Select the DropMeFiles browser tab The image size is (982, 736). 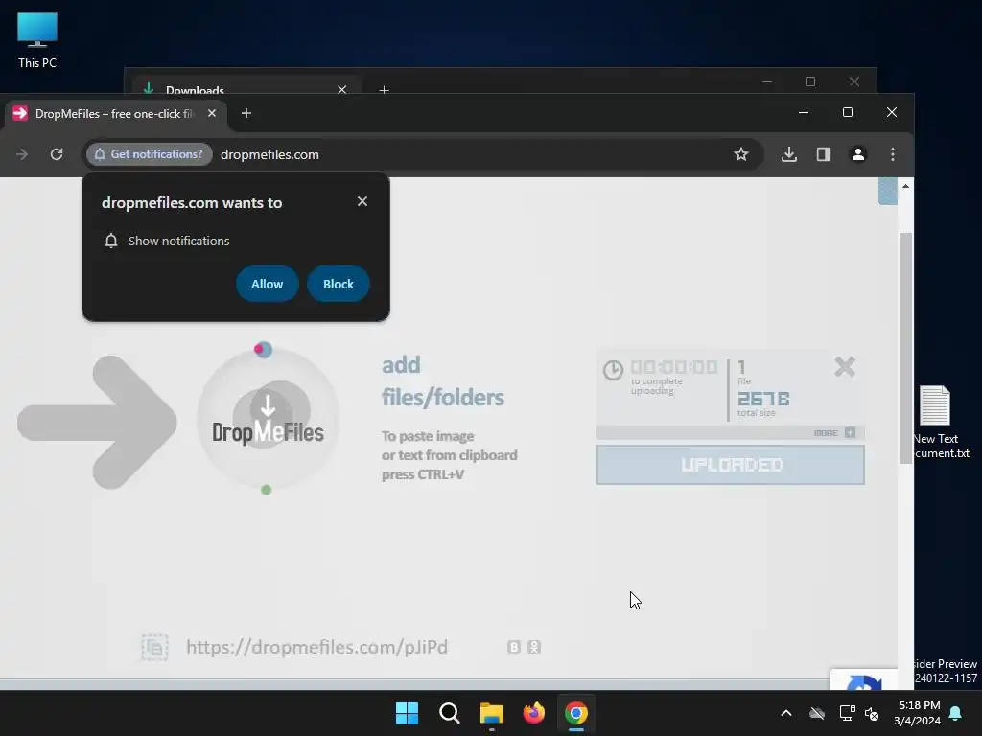pyautogui.click(x=115, y=113)
